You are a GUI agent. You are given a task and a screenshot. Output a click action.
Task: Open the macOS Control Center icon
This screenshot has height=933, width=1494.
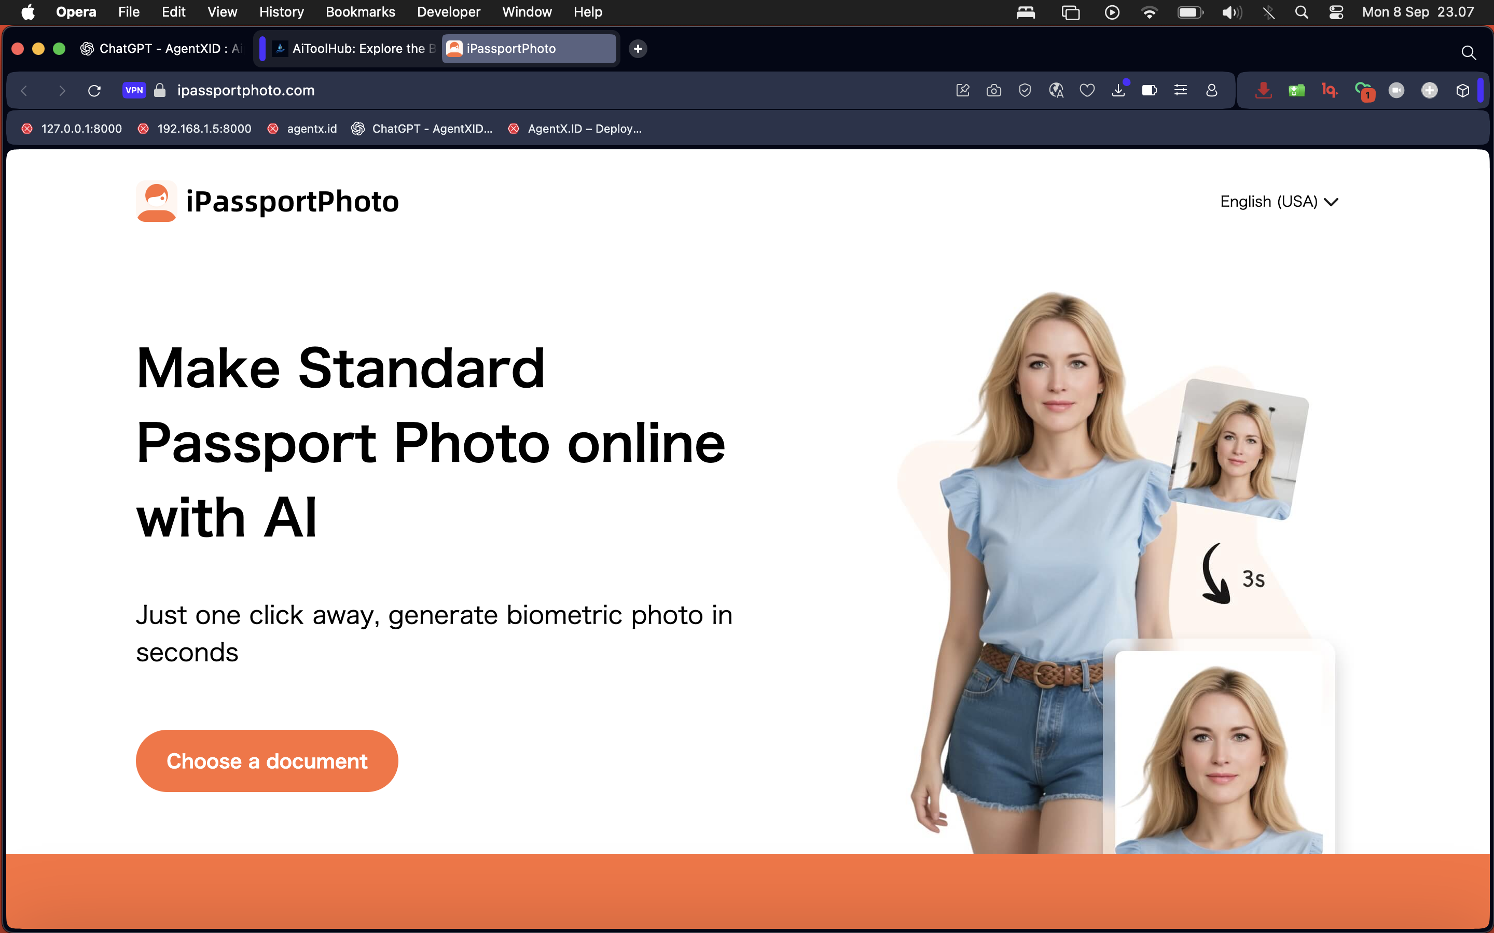pos(1336,12)
